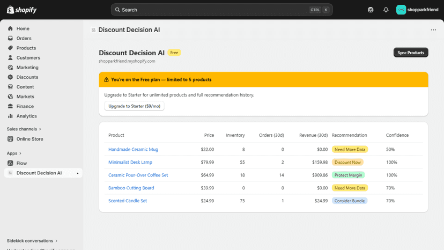Screen dimensions: 444x250
Task: Click the Free plan badge
Action: (174, 53)
